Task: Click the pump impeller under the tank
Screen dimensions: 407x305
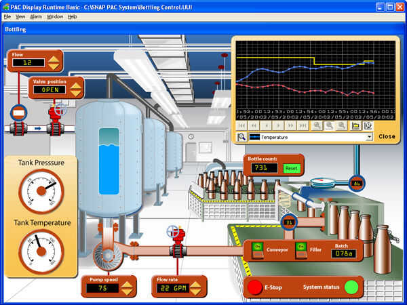Action: [x=107, y=256]
